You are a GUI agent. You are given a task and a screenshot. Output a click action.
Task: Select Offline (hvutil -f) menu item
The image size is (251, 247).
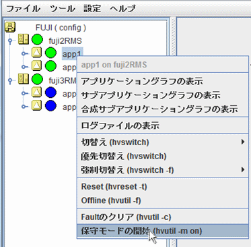click(x=163, y=200)
